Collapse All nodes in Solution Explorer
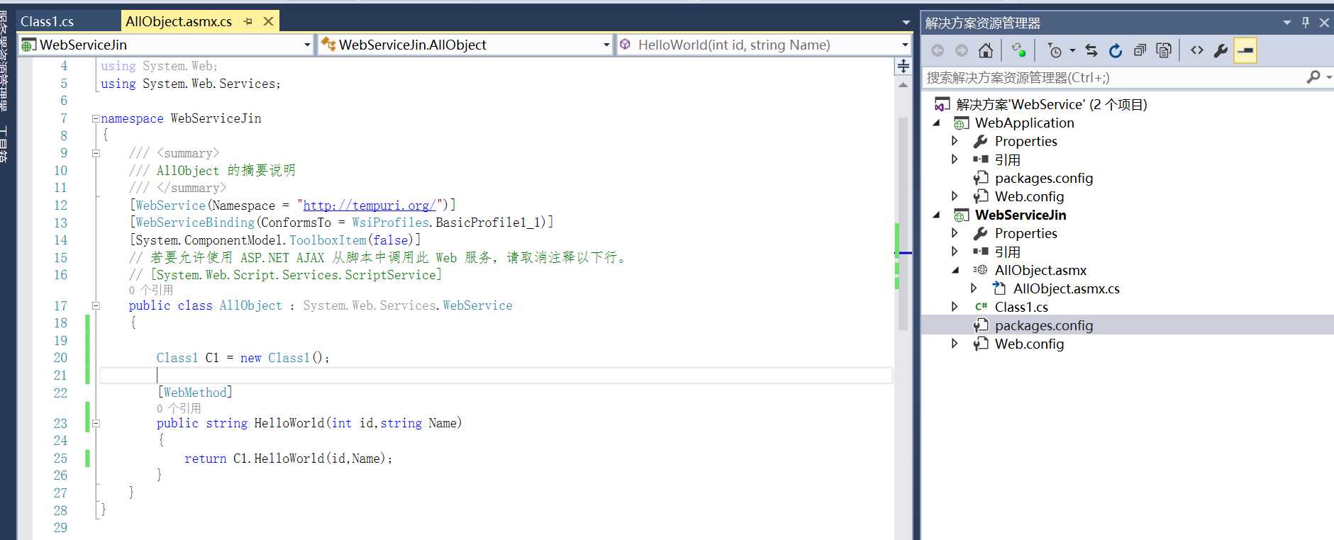The image size is (1334, 540). pyautogui.click(x=1140, y=50)
